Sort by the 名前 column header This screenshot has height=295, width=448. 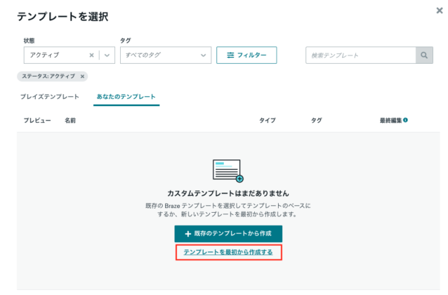pos(70,121)
